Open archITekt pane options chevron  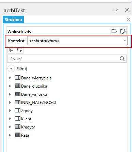coord(116,11)
